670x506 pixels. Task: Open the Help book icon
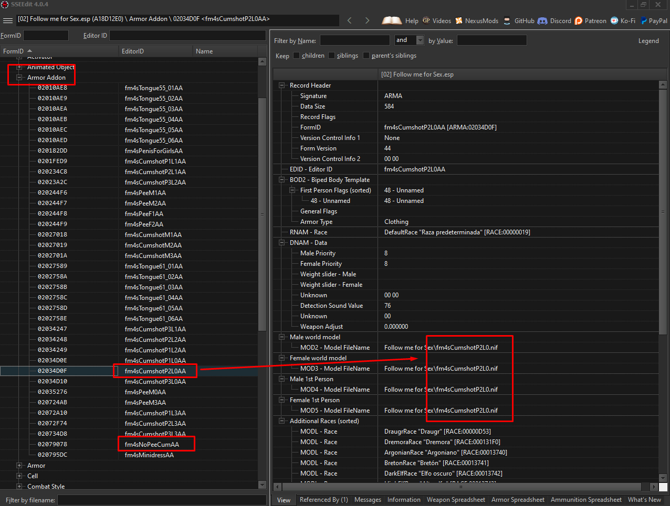[392, 20]
